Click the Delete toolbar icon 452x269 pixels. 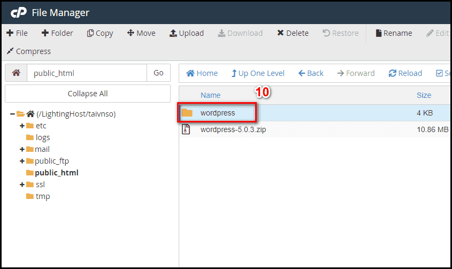coord(280,33)
